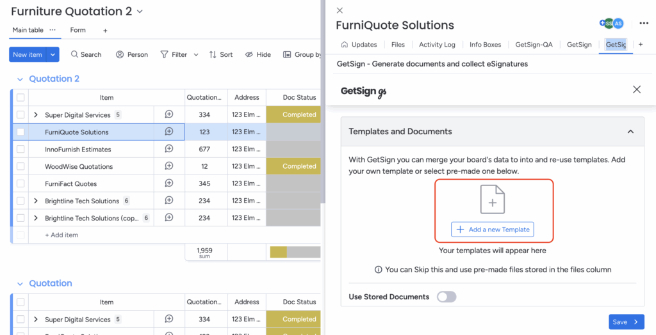Open conversation for Brightline Tech Solutions row
This screenshot has width=656, height=335.
[169, 201]
